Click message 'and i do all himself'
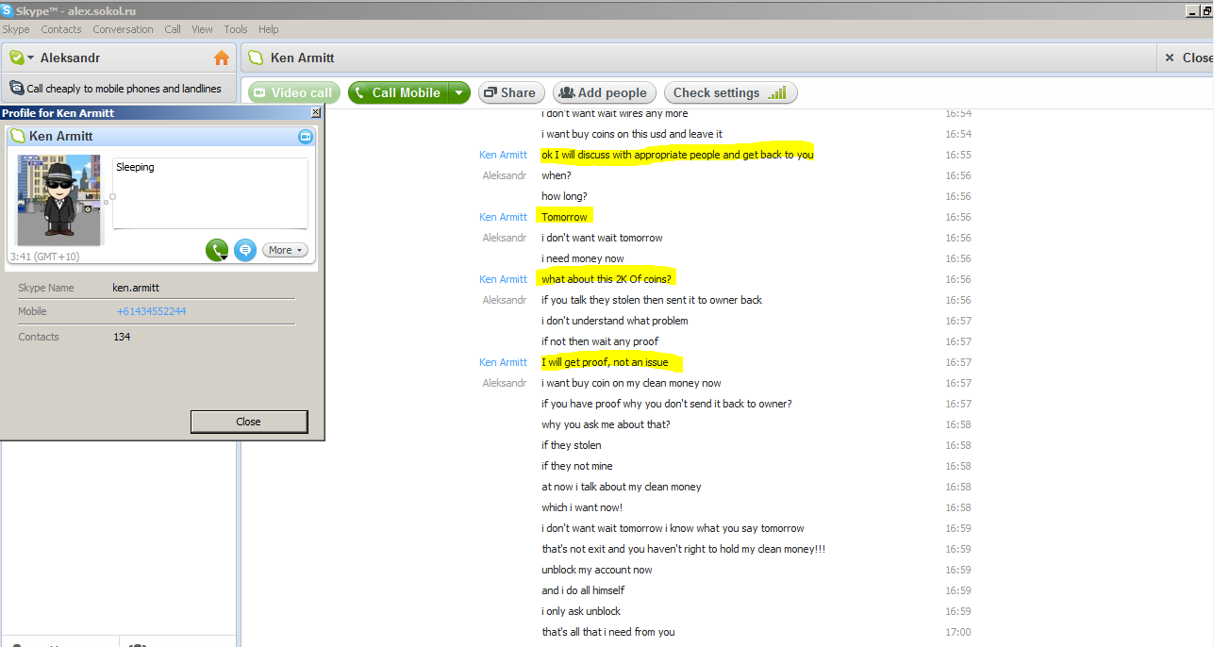The width and height of the screenshot is (1214, 647). tap(583, 590)
